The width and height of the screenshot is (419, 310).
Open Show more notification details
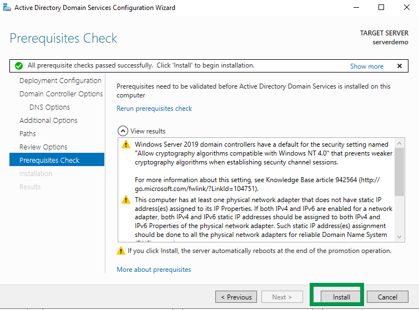pos(366,66)
